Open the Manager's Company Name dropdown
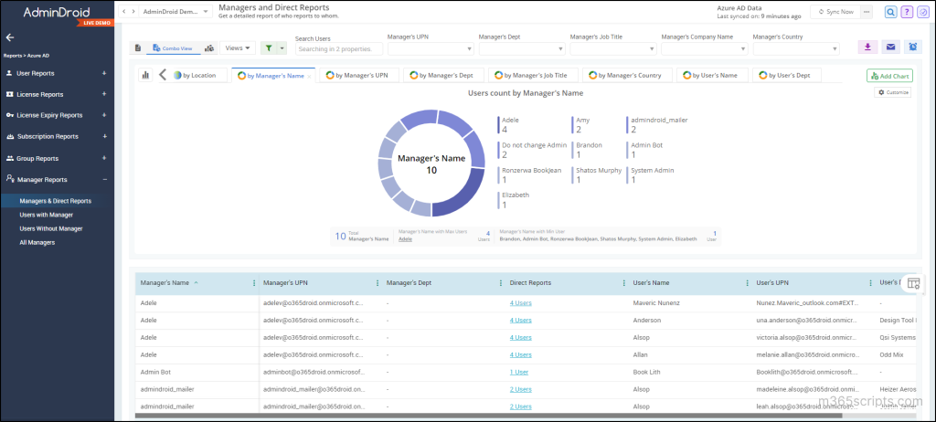 click(705, 49)
